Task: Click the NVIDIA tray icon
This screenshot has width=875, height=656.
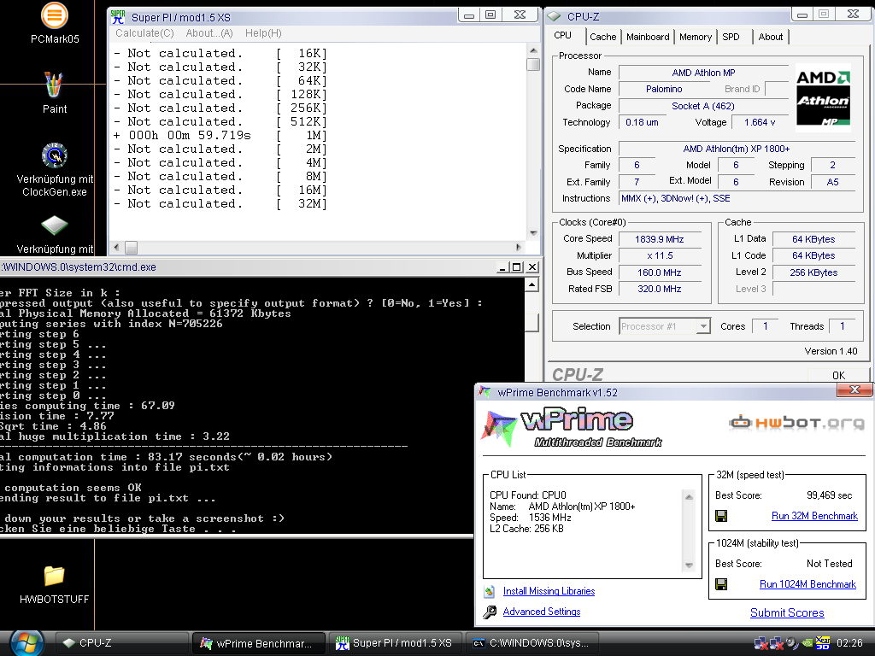Action: [807, 643]
